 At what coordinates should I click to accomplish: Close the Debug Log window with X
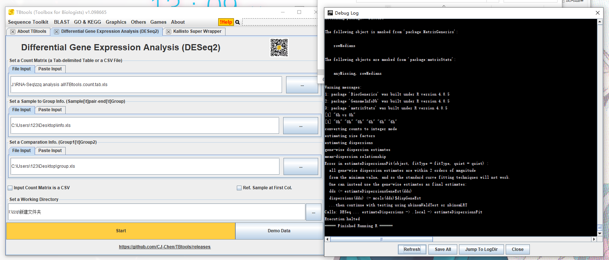click(597, 13)
